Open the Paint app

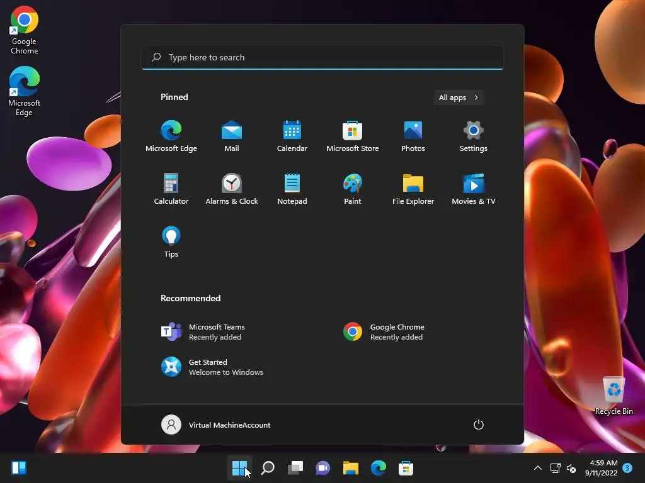353,189
